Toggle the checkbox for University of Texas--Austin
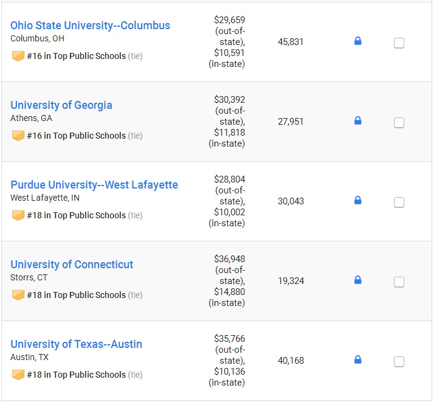This screenshot has width=434, height=402. click(399, 362)
